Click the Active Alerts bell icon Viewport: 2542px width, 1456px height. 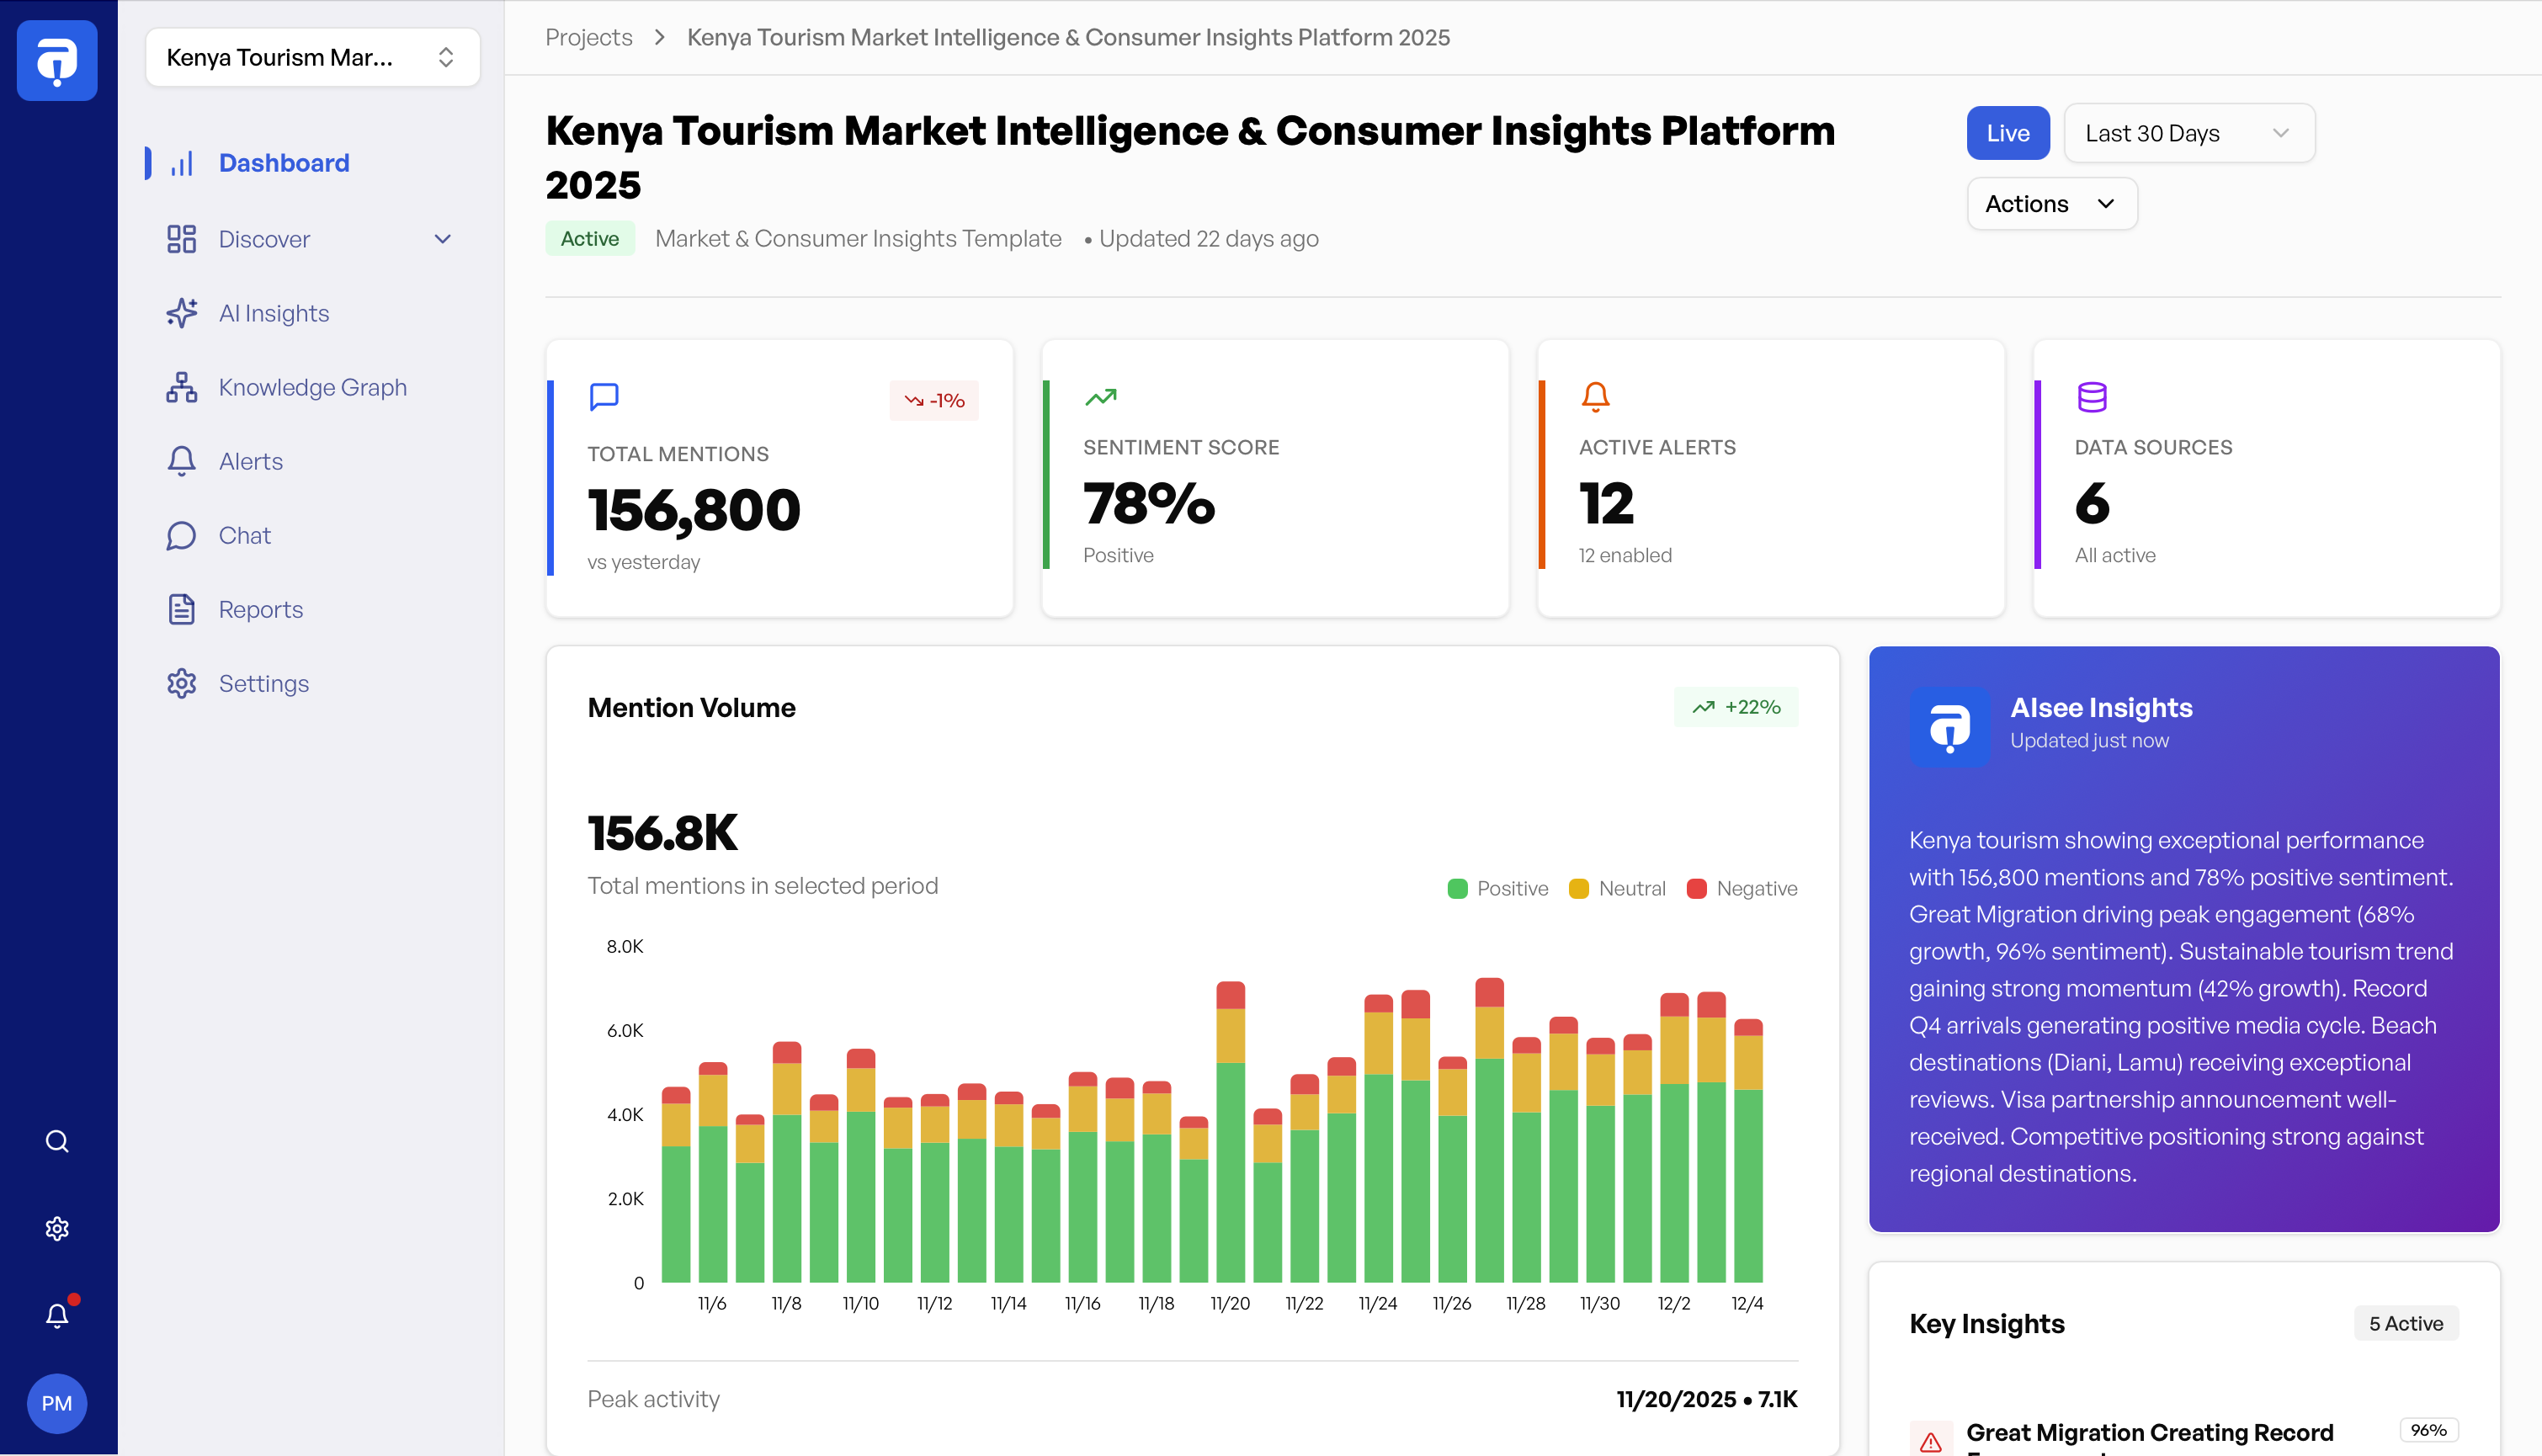coord(1595,397)
